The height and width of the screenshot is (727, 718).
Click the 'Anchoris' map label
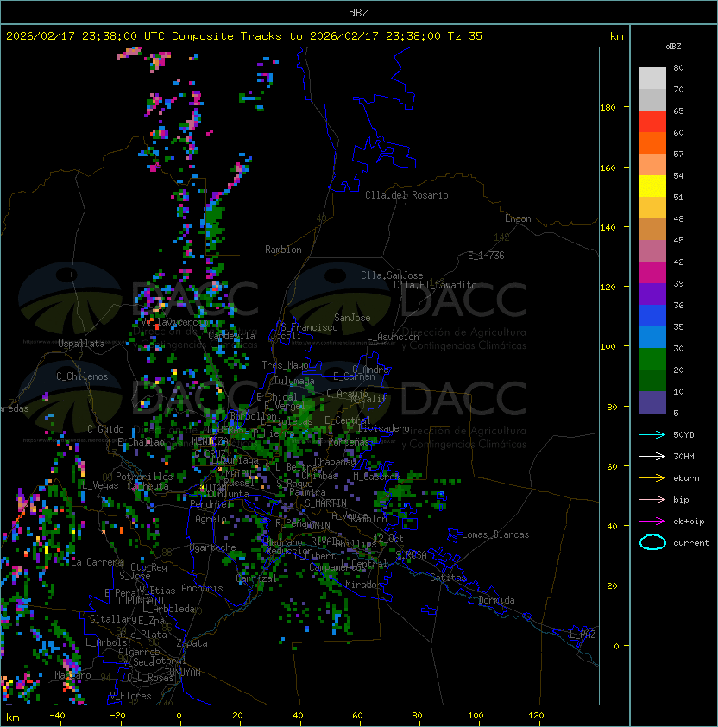pyautogui.click(x=202, y=588)
